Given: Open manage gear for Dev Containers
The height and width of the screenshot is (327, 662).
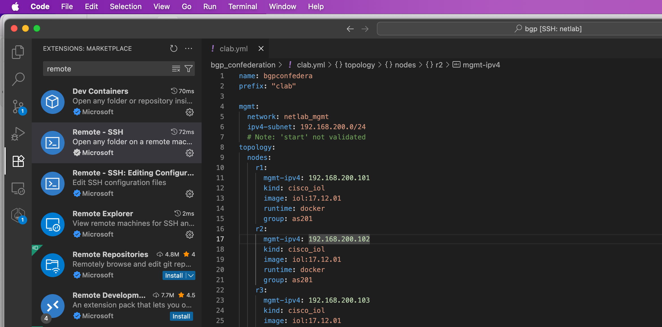Looking at the screenshot, I should coord(189,112).
